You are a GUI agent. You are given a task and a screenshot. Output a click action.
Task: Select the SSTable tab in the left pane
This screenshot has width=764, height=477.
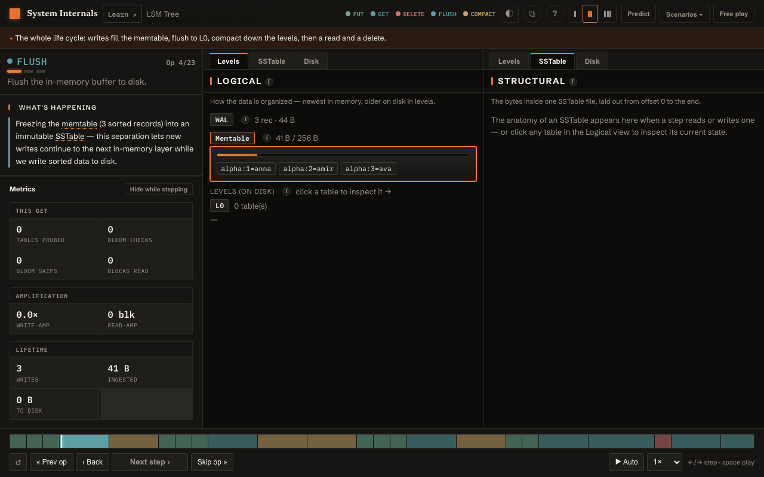point(272,61)
